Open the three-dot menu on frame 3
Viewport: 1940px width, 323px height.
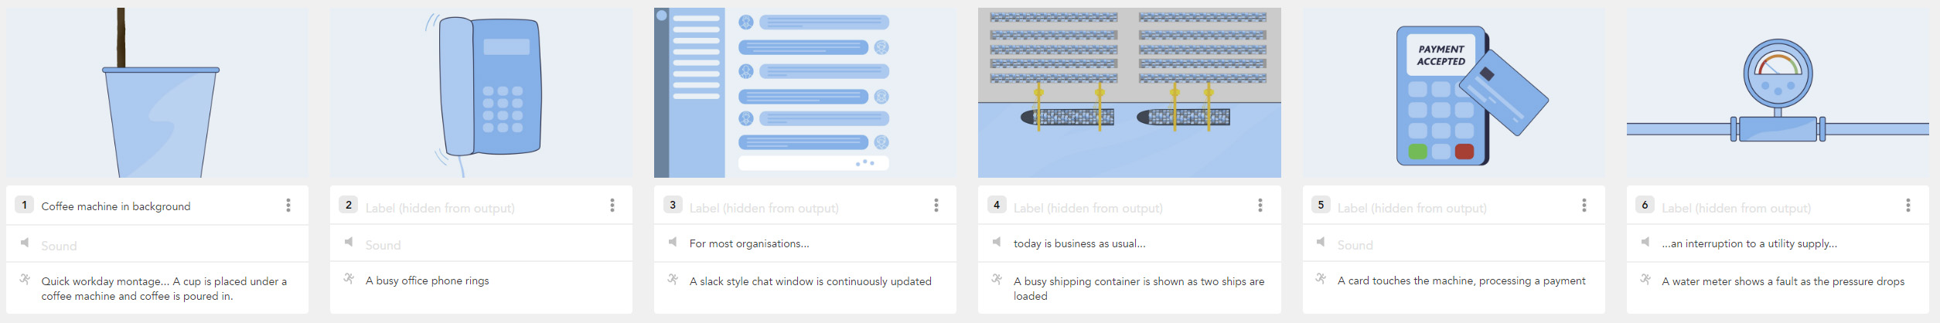click(936, 205)
